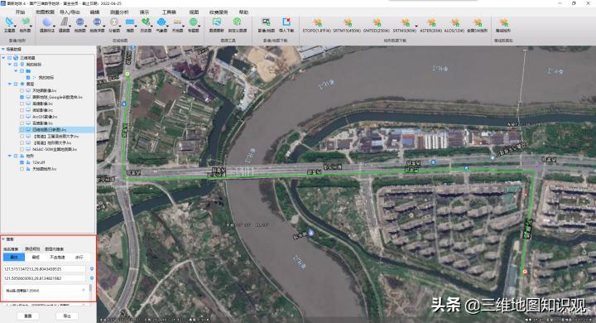This screenshot has height=323, width=596.
Task: Uncheck the 12m.tif terrain checkbox
Action: [22, 162]
